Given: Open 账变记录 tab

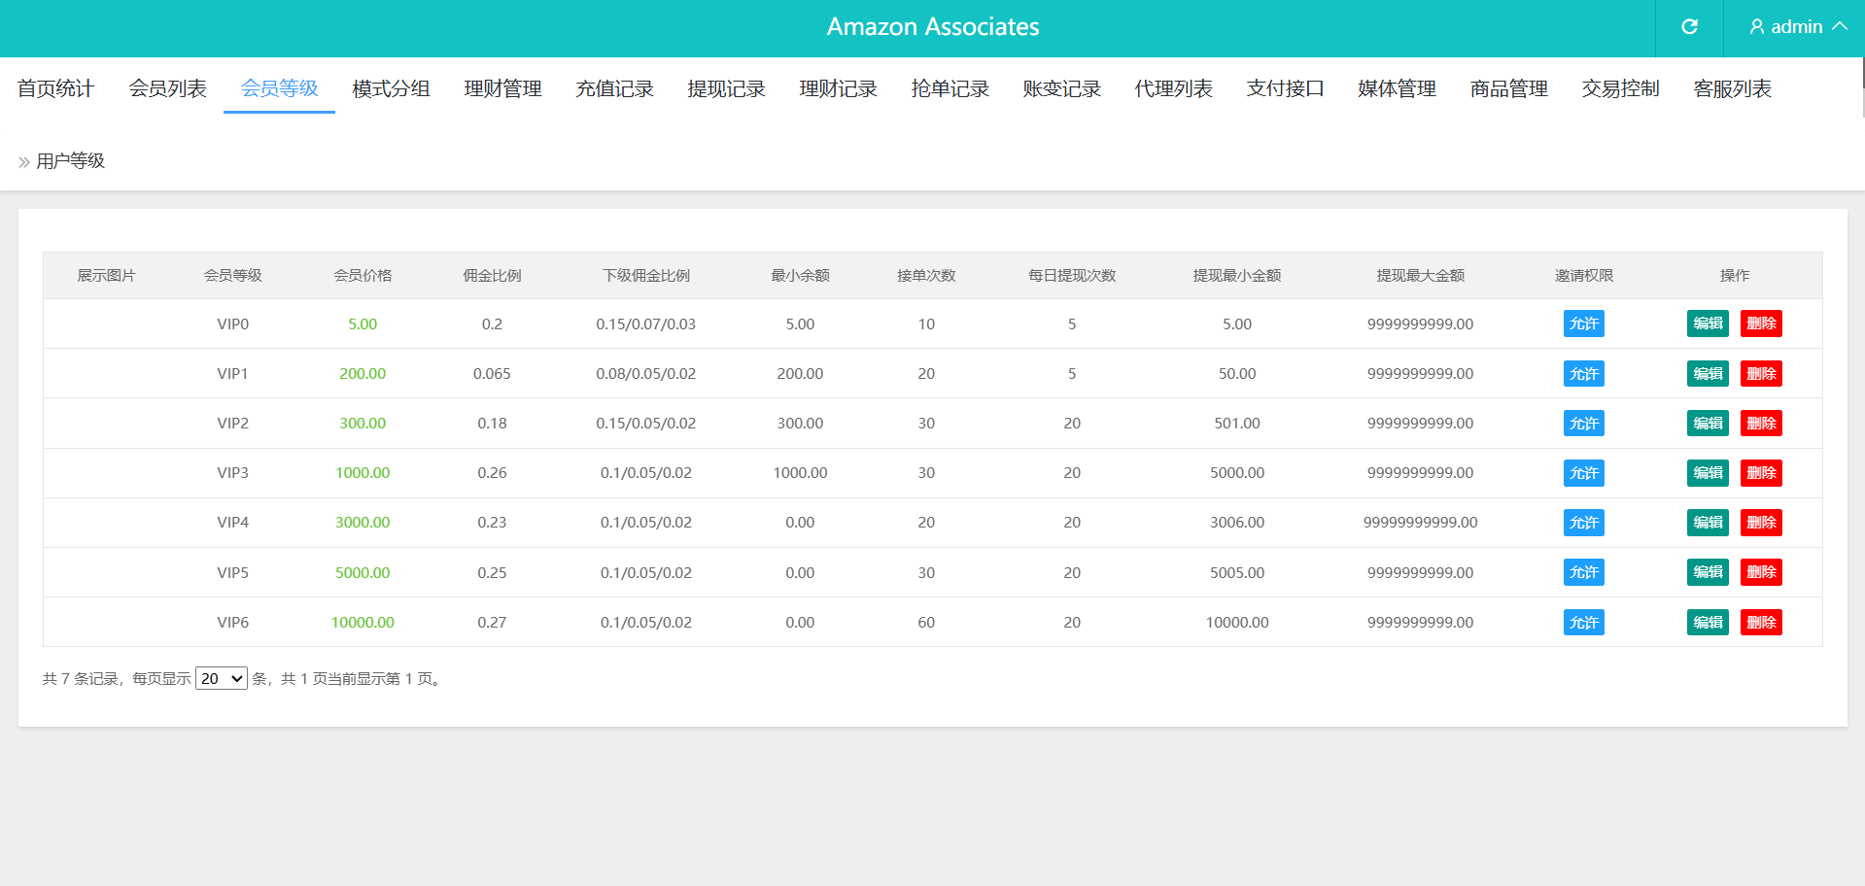Looking at the screenshot, I should (1061, 88).
